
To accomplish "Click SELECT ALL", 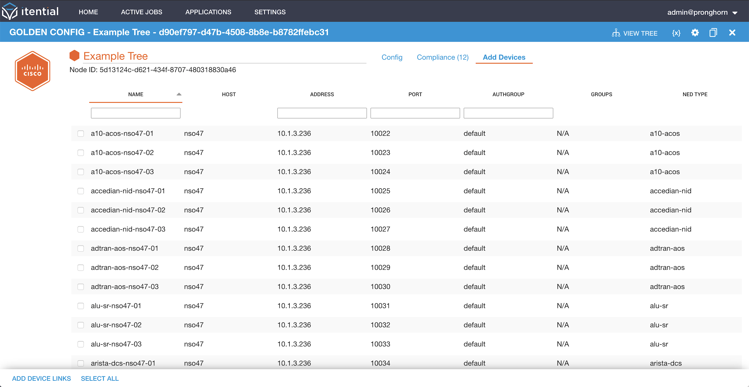I will pyautogui.click(x=100, y=379).
